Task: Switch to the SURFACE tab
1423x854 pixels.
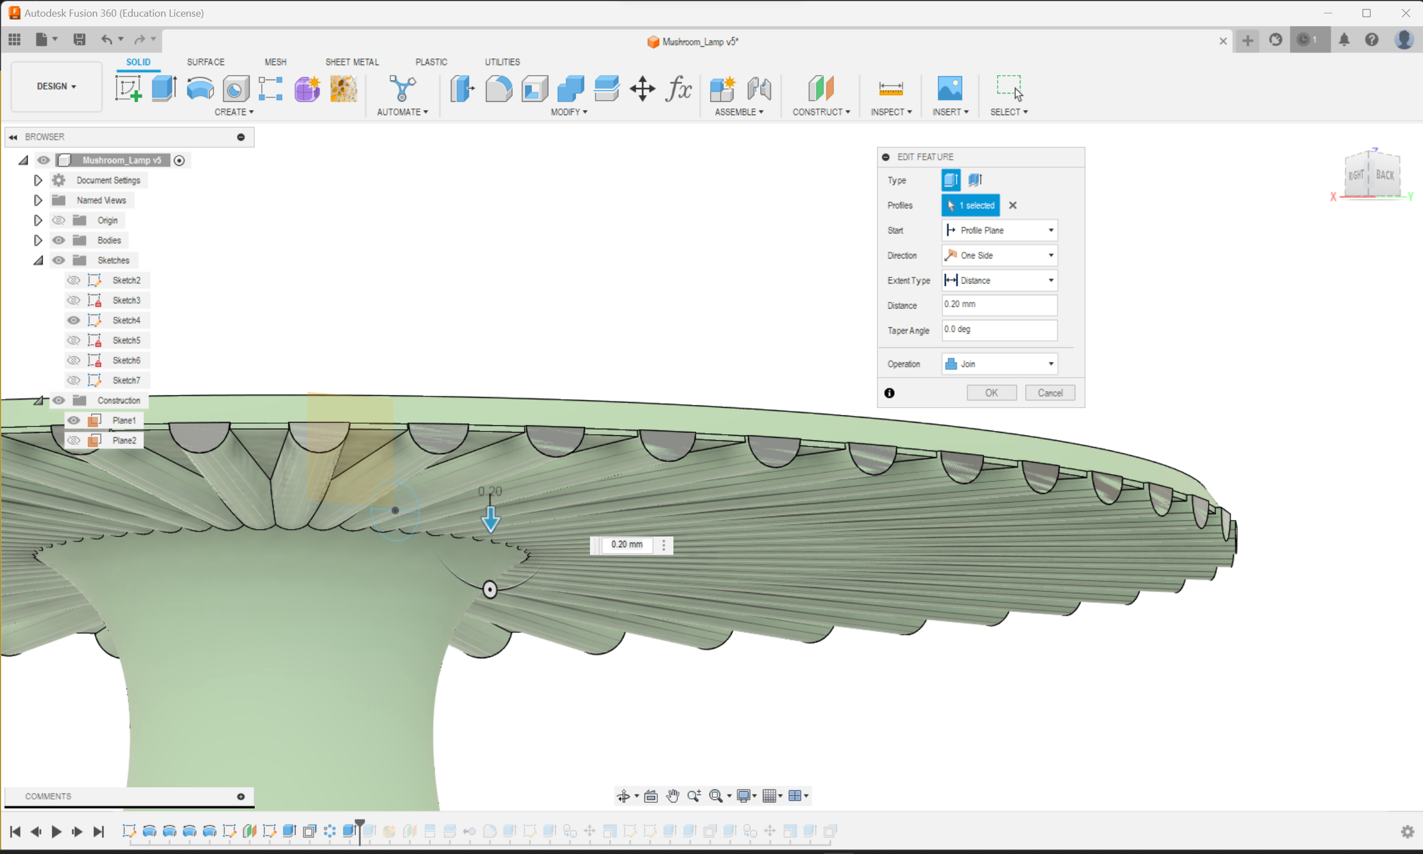Action: [204, 62]
